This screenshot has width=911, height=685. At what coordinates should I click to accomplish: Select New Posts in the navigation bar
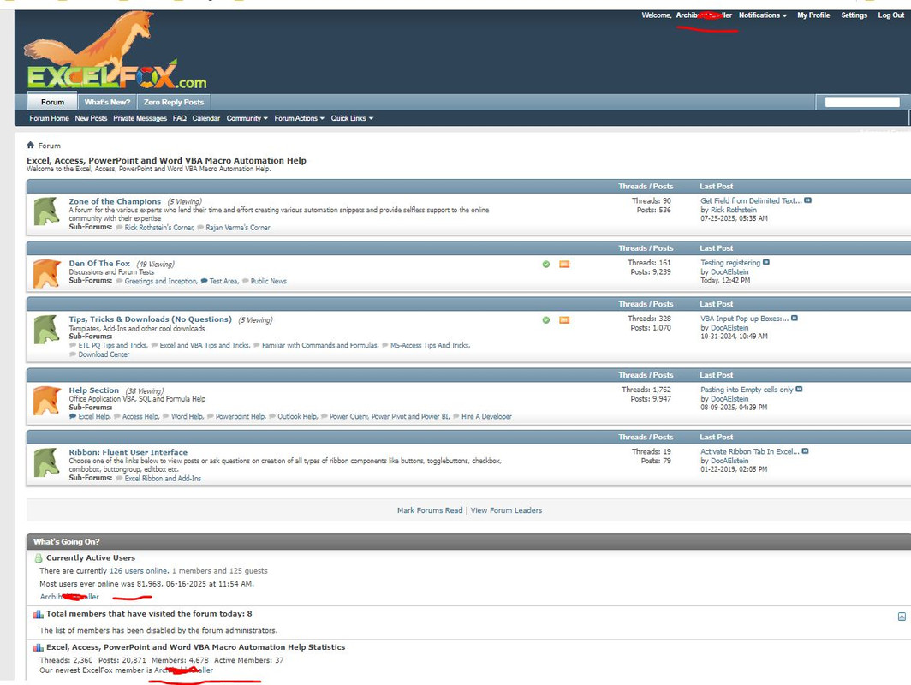click(x=92, y=118)
